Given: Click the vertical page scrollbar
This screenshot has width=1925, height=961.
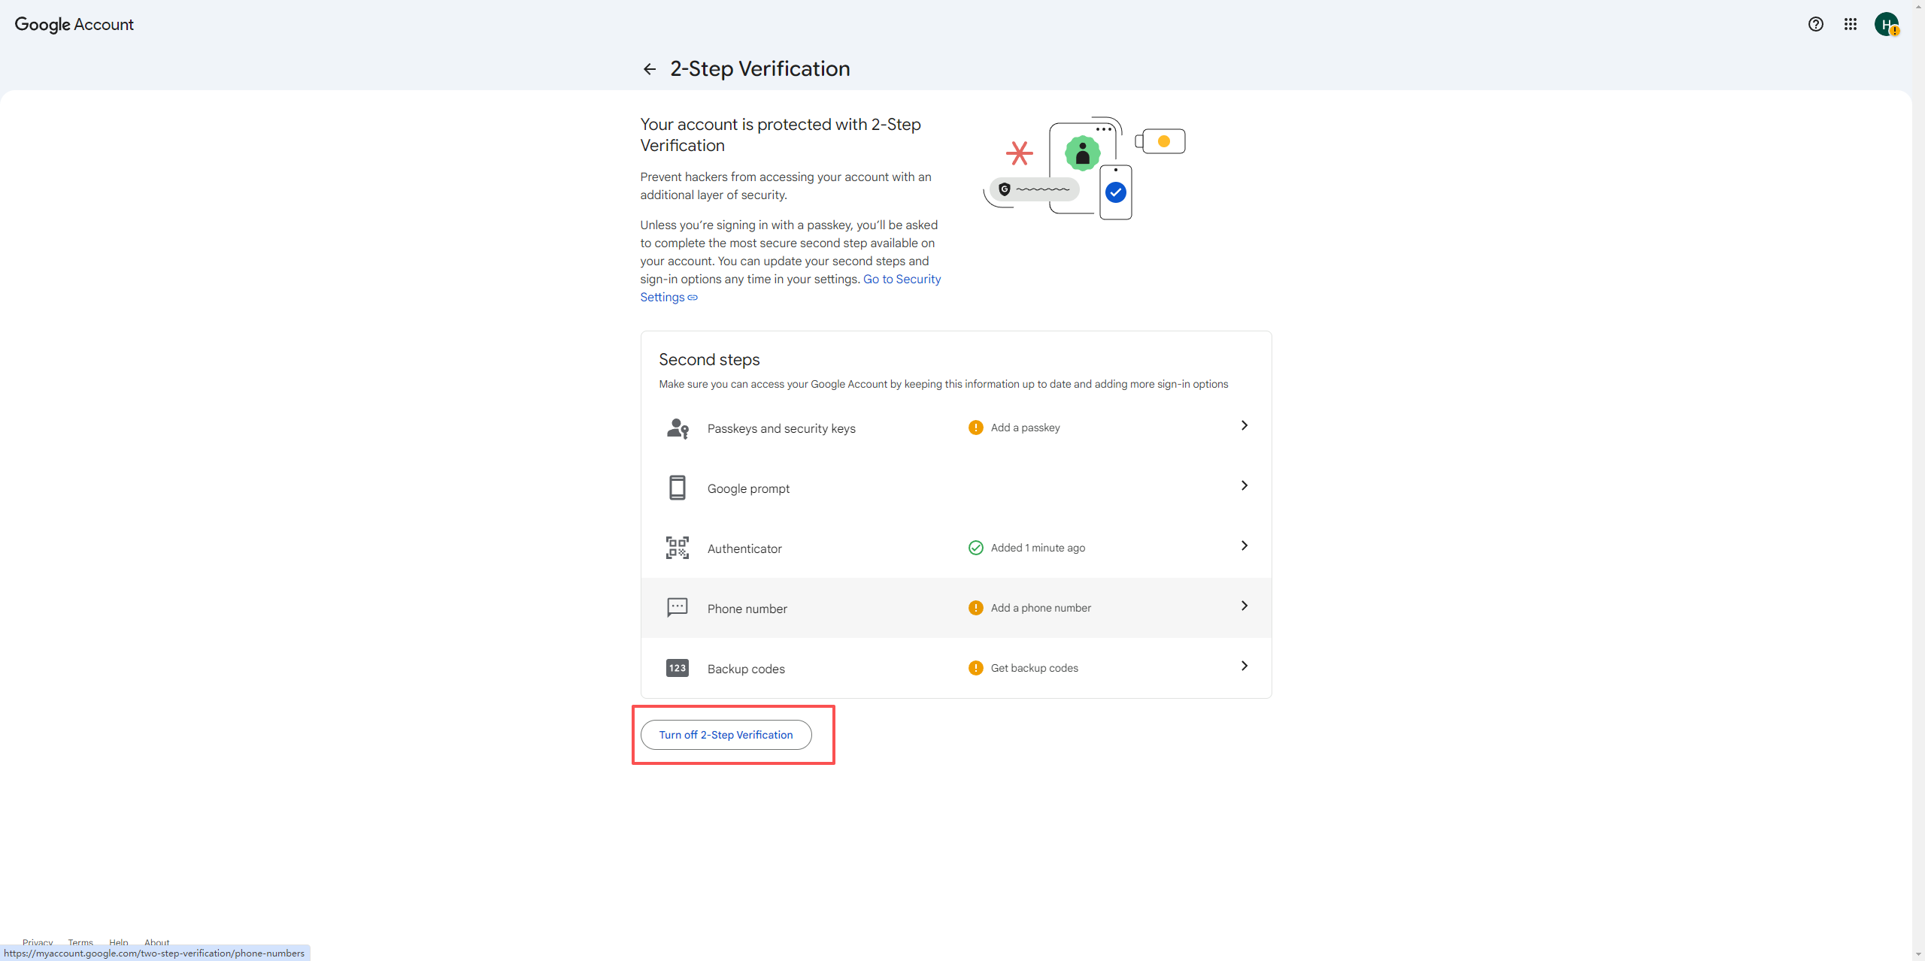Looking at the screenshot, I should coord(1918,481).
